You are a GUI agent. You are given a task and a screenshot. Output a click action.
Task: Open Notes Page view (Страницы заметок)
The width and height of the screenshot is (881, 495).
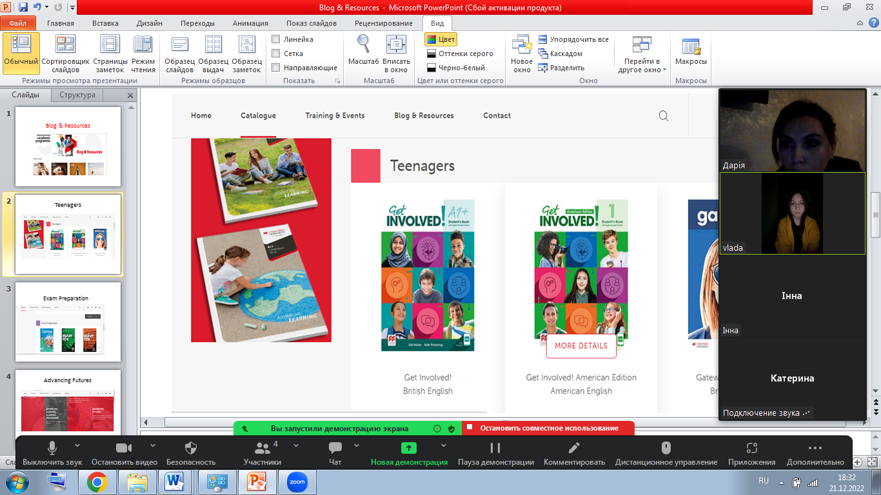(110, 54)
